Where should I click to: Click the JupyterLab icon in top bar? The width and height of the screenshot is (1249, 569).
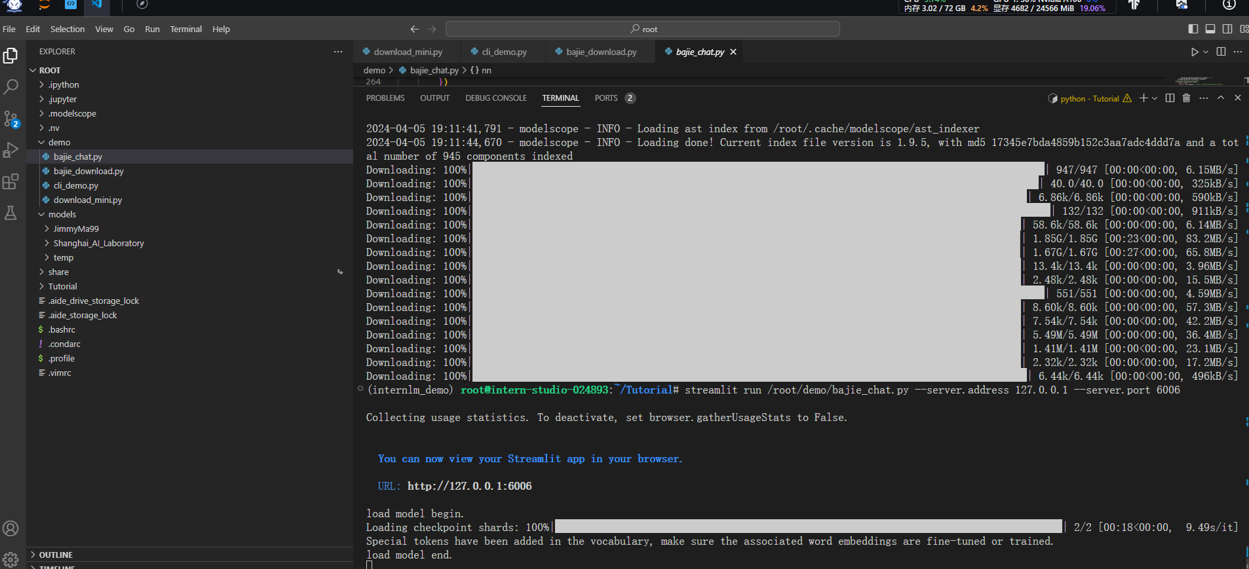[x=45, y=5]
